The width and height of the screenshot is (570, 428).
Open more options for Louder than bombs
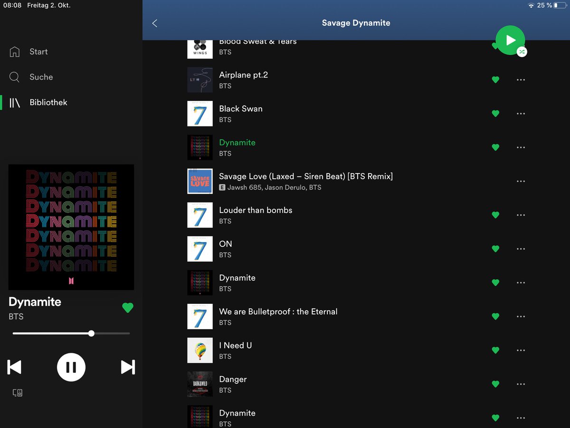point(521,215)
